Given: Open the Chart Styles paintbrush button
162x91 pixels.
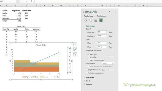Looking at the screenshot, I should pyautogui.click(x=75, y=49).
